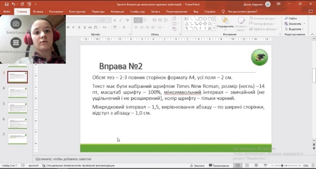
Task: Expand the shapes gallery with the More arrow
Action: point(214,28)
